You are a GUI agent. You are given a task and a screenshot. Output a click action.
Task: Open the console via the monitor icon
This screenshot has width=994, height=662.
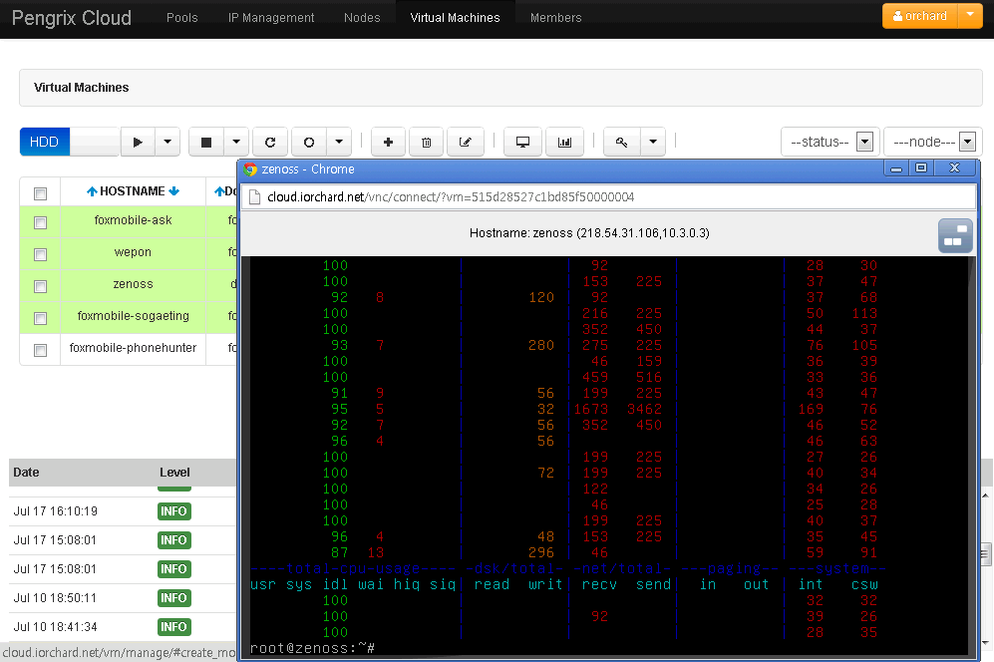coord(523,142)
